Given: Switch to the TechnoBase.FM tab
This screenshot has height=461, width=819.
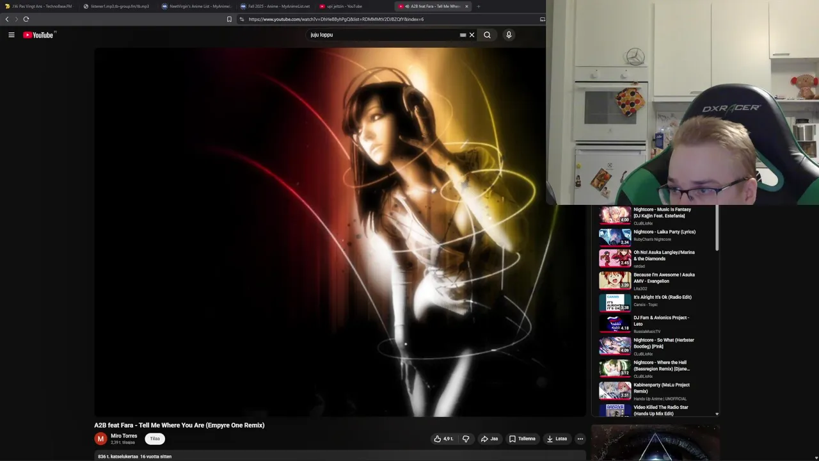Looking at the screenshot, I should pos(38,6).
